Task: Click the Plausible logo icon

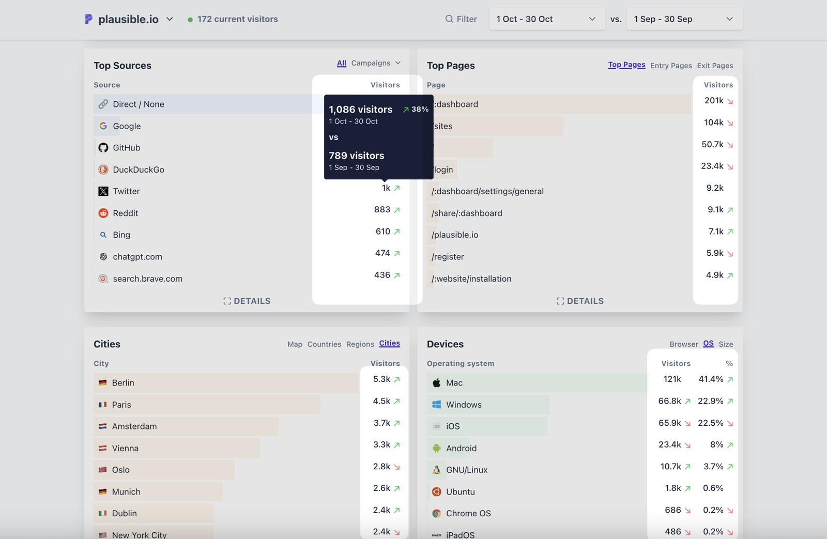Action: (x=89, y=19)
